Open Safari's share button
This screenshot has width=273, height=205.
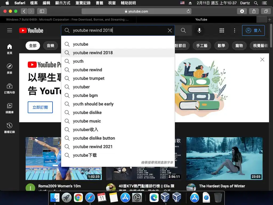254,11
